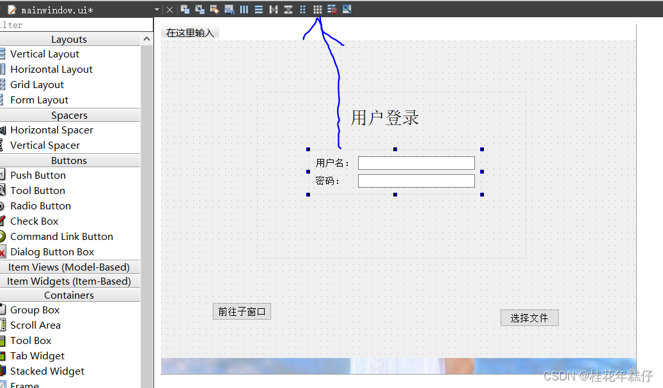The height and width of the screenshot is (388, 663).
Task: Click the 选择文件 button
Action: pyautogui.click(x=529, y=317)
